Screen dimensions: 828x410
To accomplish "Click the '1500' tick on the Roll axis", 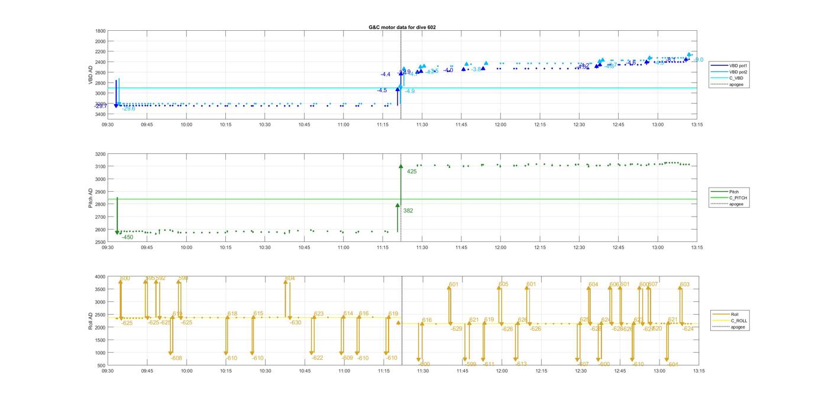I will click(101, 340).
